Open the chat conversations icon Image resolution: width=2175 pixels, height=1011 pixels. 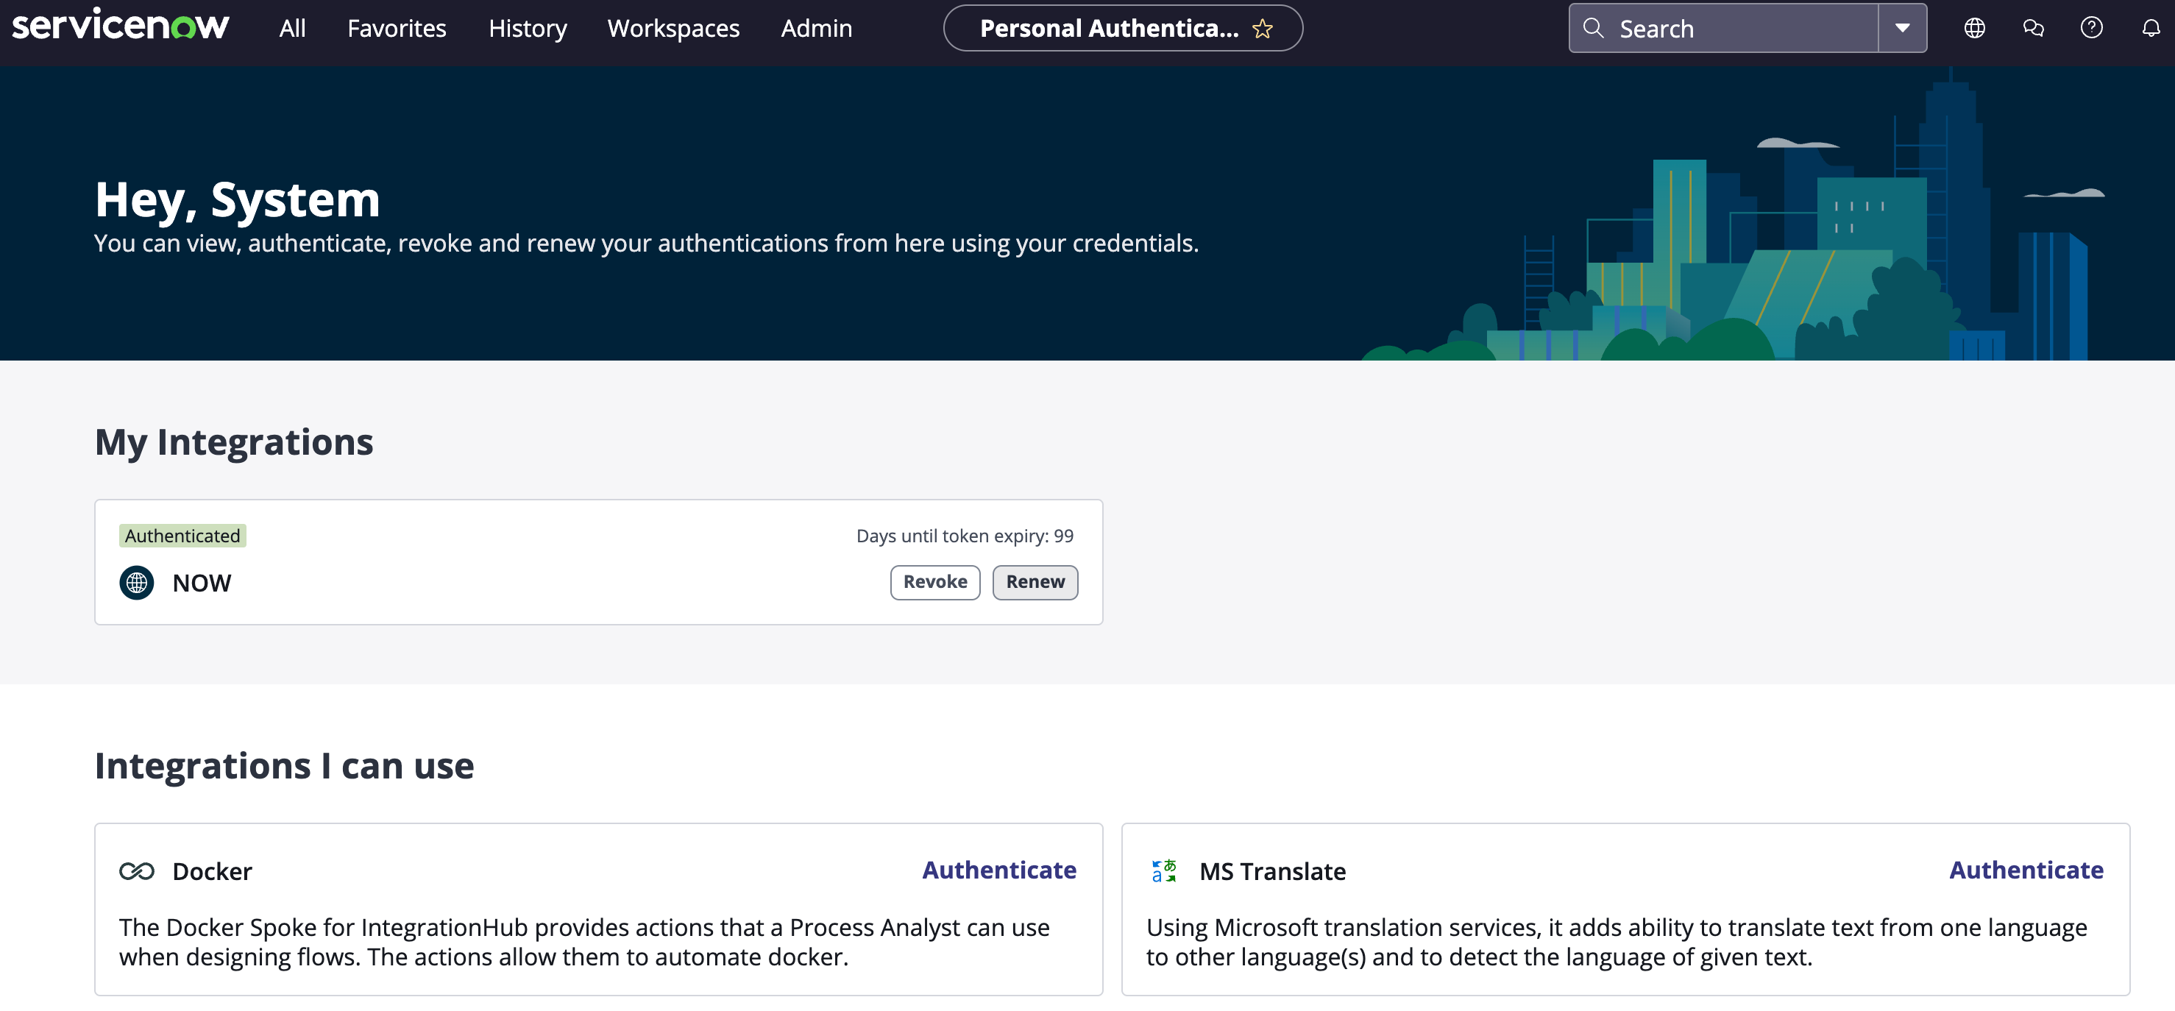click(x=2033, y=28)
